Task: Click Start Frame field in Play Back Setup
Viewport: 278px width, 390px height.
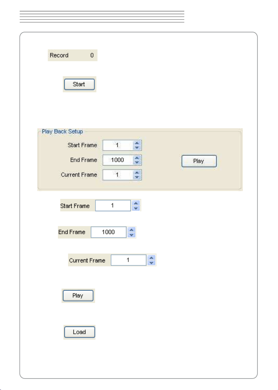Action: click(x=118, y=145)
